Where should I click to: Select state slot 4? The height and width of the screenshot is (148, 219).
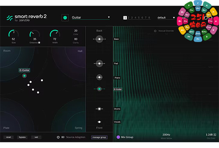[135, 18]
